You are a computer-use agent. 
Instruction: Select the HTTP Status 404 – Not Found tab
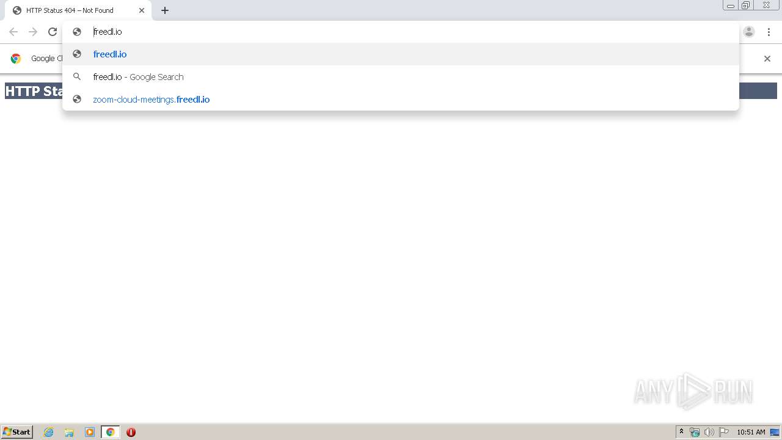click(x=78, y=10)
